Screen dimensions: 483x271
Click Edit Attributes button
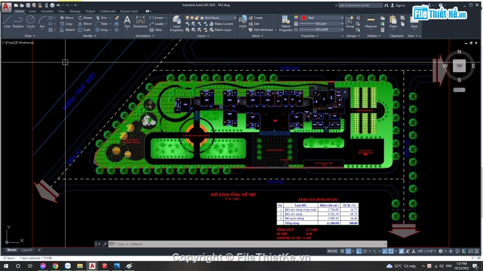coord(261,30)
